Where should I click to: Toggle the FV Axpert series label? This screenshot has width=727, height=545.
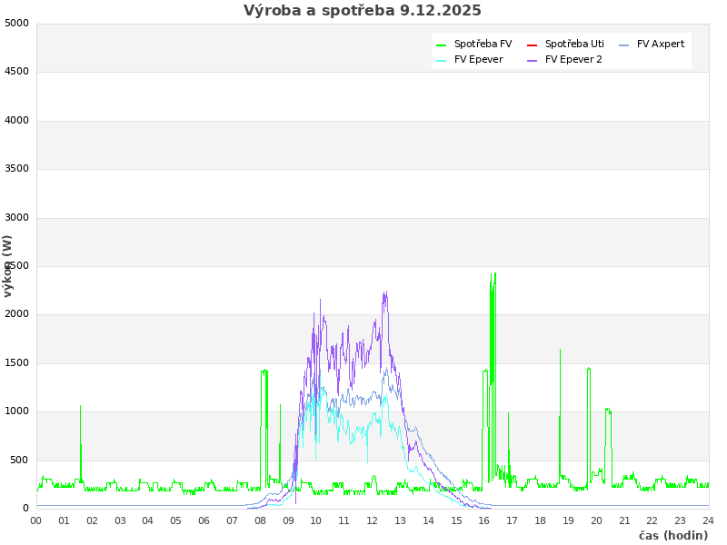[x=661, y=45]
